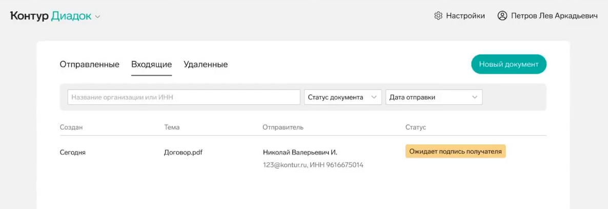Click the Статус column header
Image resolution: width=608 pixels, height=209 pixels.
pos(416,127)
